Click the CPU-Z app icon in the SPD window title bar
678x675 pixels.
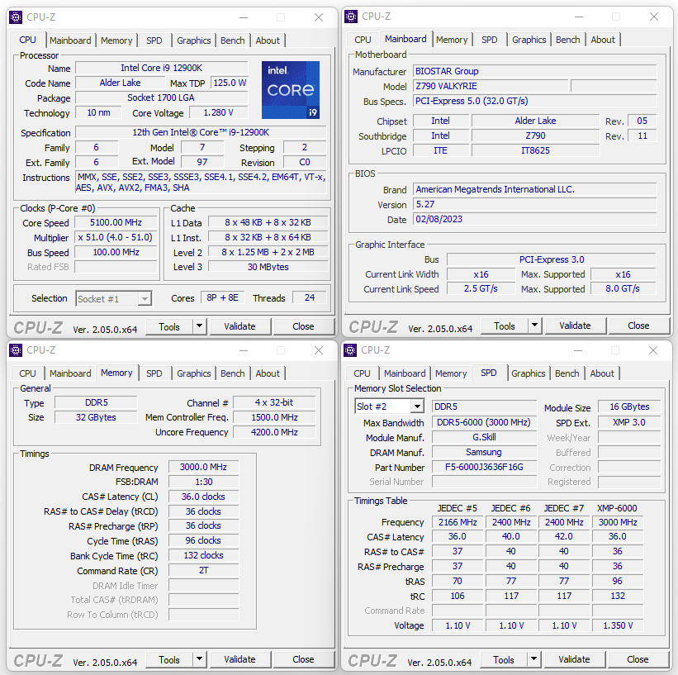(x=350, y=350)
